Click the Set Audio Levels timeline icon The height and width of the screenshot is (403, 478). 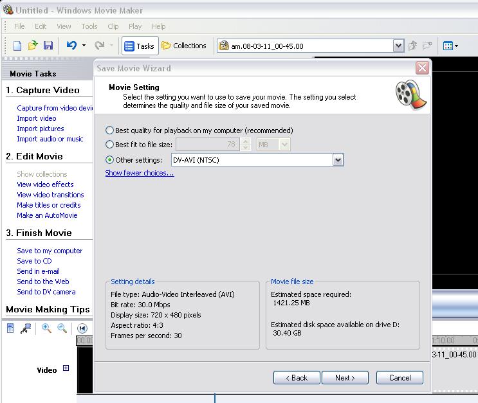10,328
